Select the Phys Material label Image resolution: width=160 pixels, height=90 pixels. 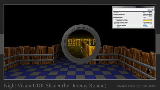click(x=116, y=13)
